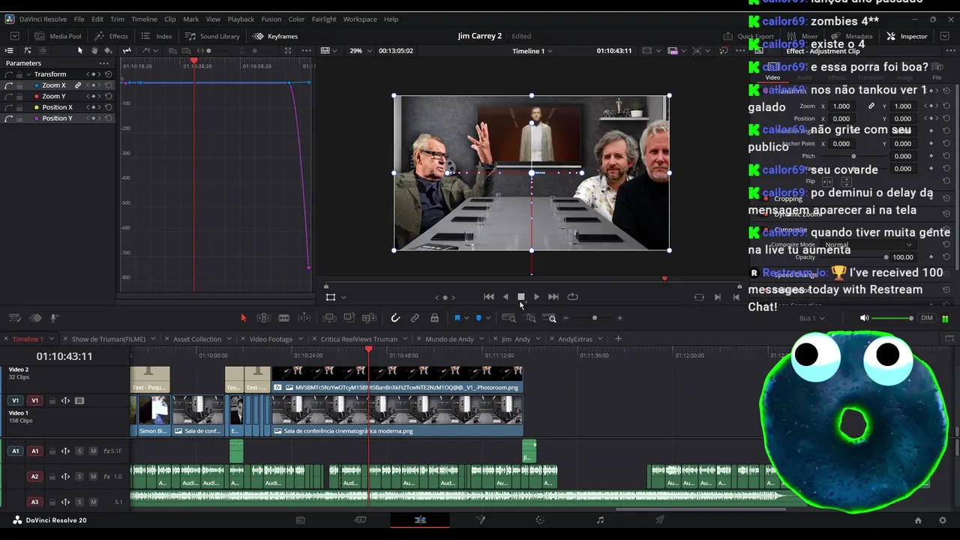960x540 pixels.
Task: Select the Trim Edit mode tool
Action: coord(264,318)
